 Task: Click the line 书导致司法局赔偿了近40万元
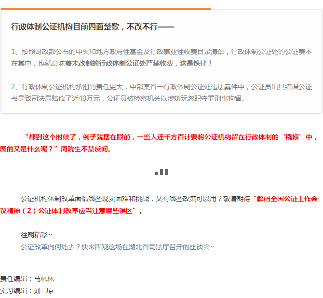(128, 98)
